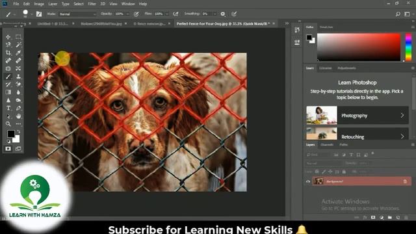Select the Magic Wand tool
The height and width of the screenshot is (234, 416).
click(18, 45)
